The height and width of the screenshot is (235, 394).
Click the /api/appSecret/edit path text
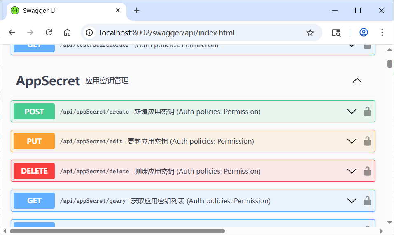91,141
